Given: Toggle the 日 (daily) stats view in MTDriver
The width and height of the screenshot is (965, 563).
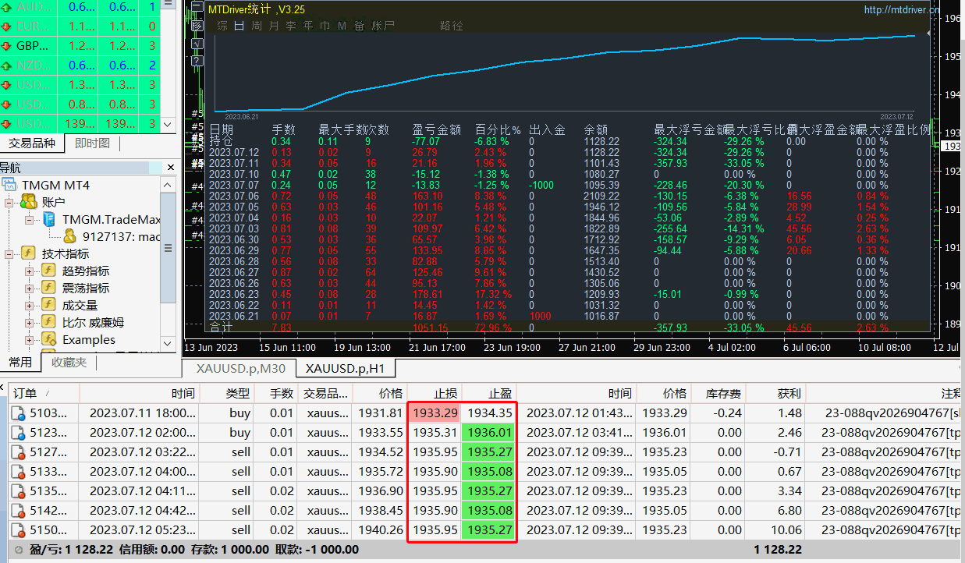Looking at the screenshot, I should point(239,26).
